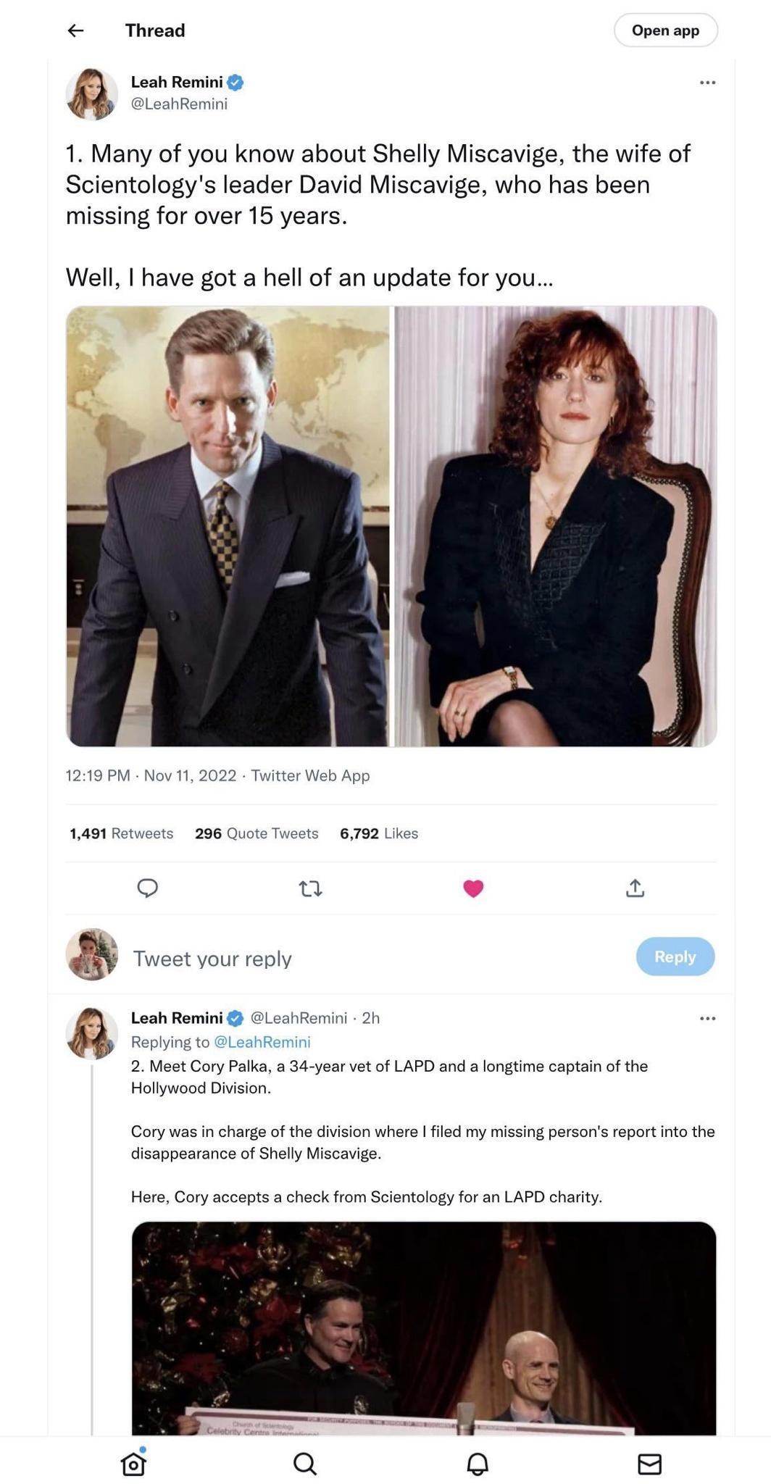Share the tweet using the upload icon
This screenshot has width=771, height=1484.
coord(635,888)
